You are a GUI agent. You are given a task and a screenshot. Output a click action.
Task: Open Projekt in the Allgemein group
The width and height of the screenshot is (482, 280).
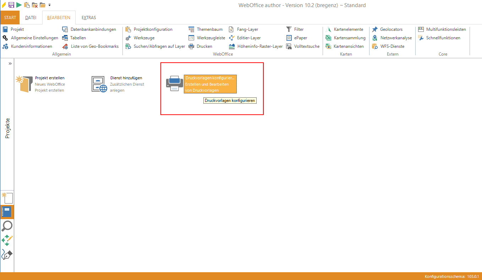(x=13, y=29)
